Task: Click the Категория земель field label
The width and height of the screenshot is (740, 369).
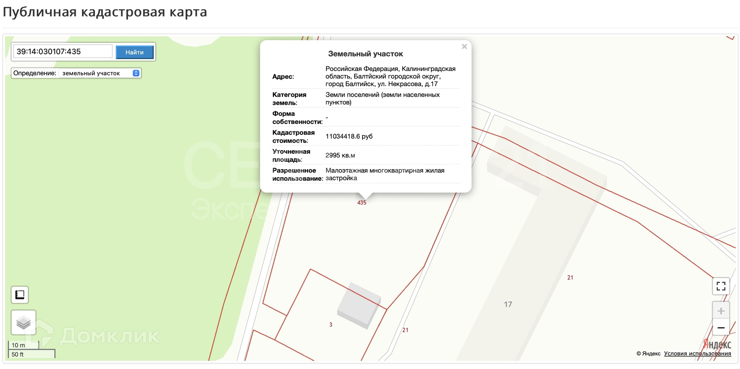Action: coord(289,99)
